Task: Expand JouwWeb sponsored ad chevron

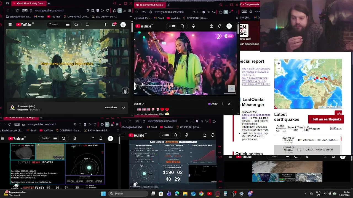Action: point(124,108)
